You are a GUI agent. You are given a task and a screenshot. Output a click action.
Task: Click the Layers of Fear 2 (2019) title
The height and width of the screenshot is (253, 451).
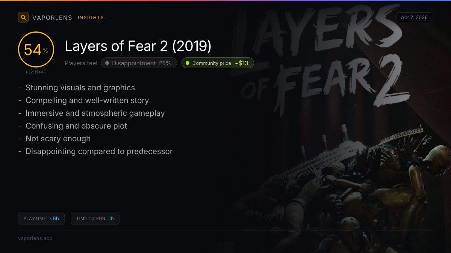(x=138, y=46)
